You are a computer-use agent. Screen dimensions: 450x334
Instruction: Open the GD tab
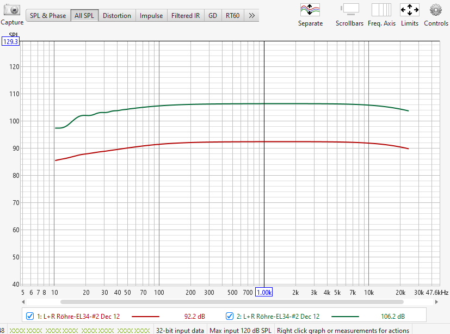[x=213, y=16]
